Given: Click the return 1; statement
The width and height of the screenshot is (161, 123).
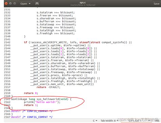Looking at the screenshot, I should click(31, 105).
